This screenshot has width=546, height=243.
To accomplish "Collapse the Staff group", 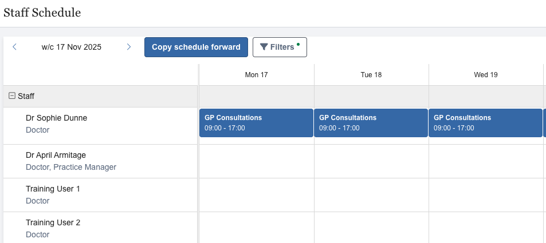I will click(x=11, y=97).
